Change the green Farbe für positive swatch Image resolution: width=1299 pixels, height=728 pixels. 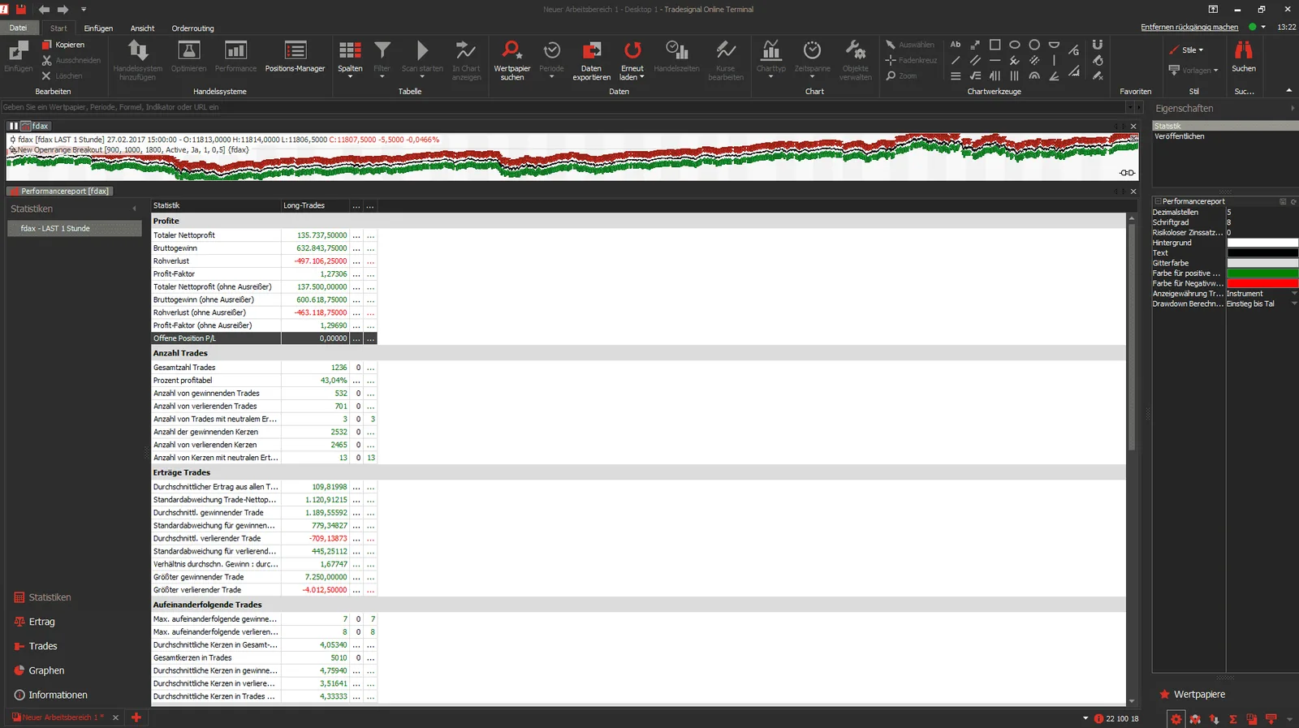click(1262, 274)
